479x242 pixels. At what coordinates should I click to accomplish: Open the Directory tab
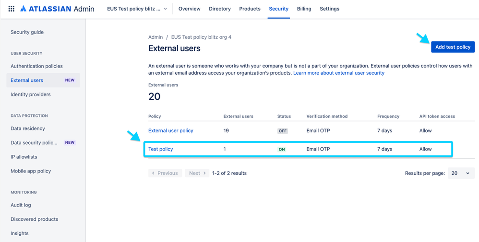220,9
